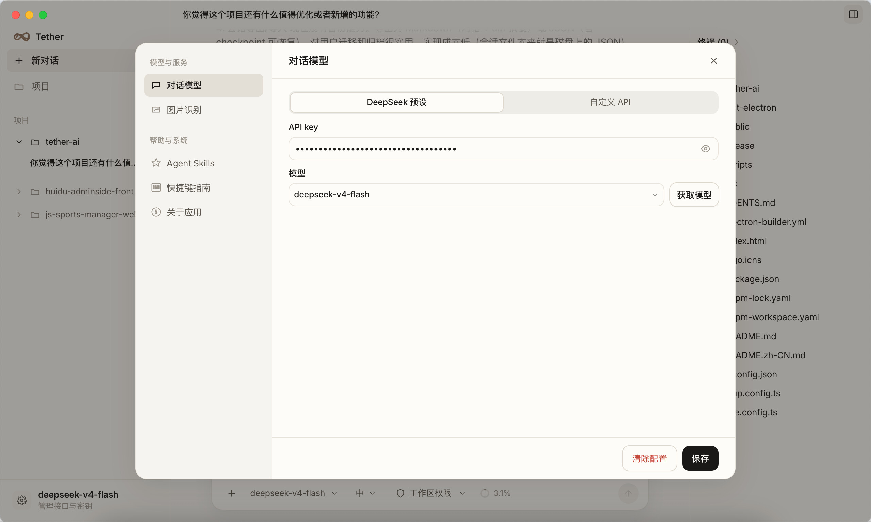Expand the huidu-adminside-front project
The width and height of the screenshot is (871, 522).
[x=19, y=191]
